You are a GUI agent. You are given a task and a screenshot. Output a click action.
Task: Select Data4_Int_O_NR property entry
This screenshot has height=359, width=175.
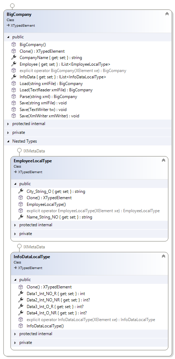pyautogui.click(x=57, y=313)
